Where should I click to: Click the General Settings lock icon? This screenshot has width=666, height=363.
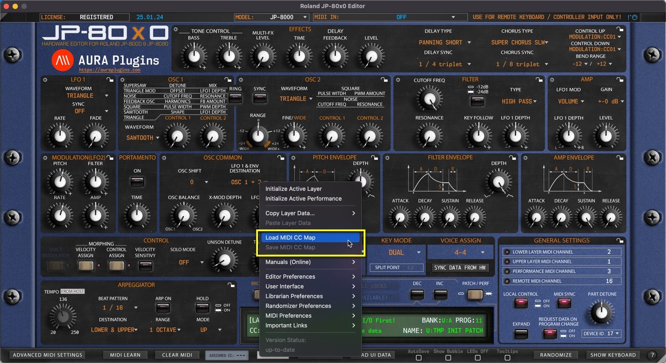[620, 241]
